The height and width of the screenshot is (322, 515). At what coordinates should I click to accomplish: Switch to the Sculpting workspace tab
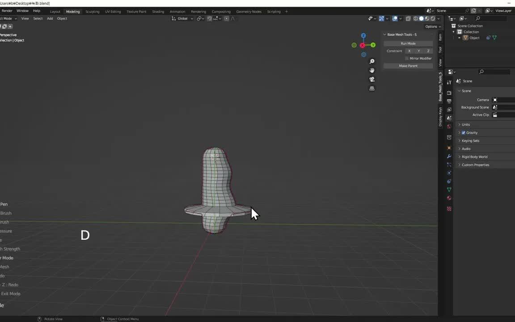(x=92, y=11)
